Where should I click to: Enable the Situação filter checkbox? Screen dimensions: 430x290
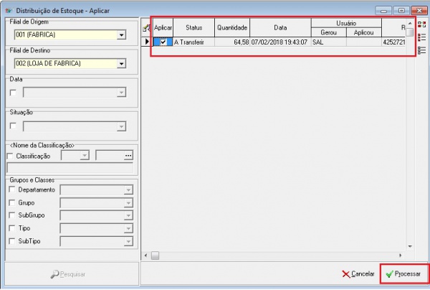pyautogui.click(x=12, y=126)
